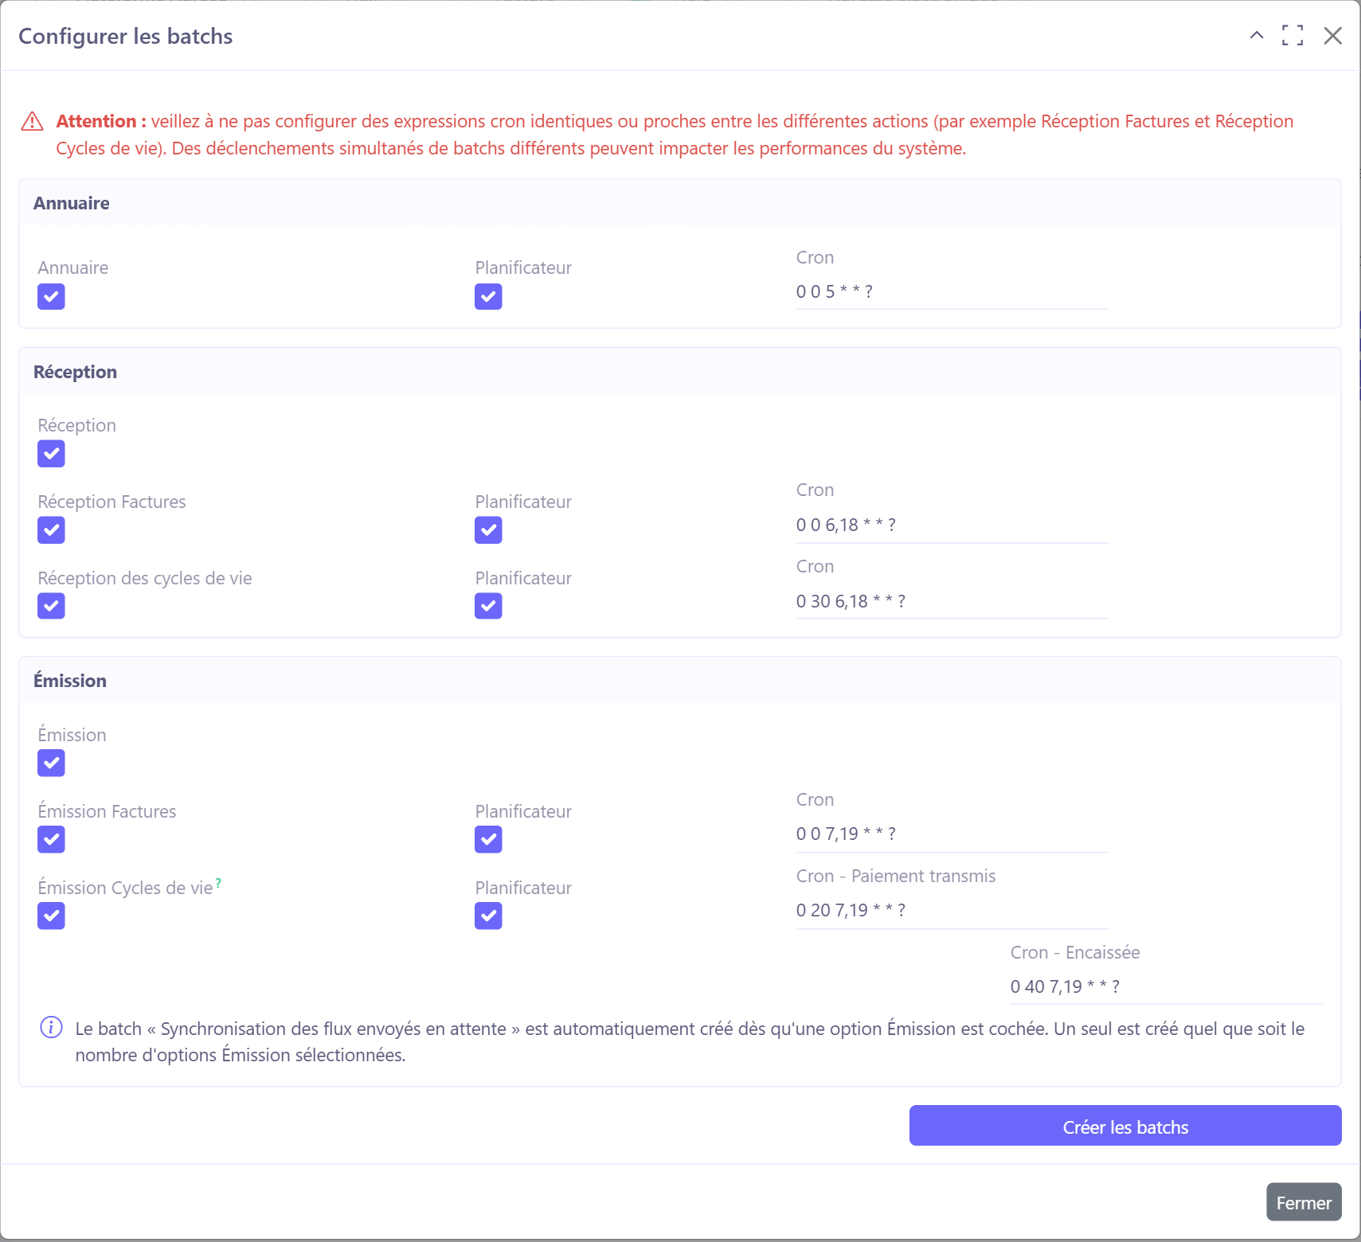Edit the Réception Factures cron 0 0 6,18
1361x1242 pixels.
tap(952, 525)
